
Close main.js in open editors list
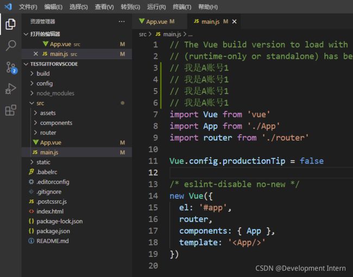point(35,54)
